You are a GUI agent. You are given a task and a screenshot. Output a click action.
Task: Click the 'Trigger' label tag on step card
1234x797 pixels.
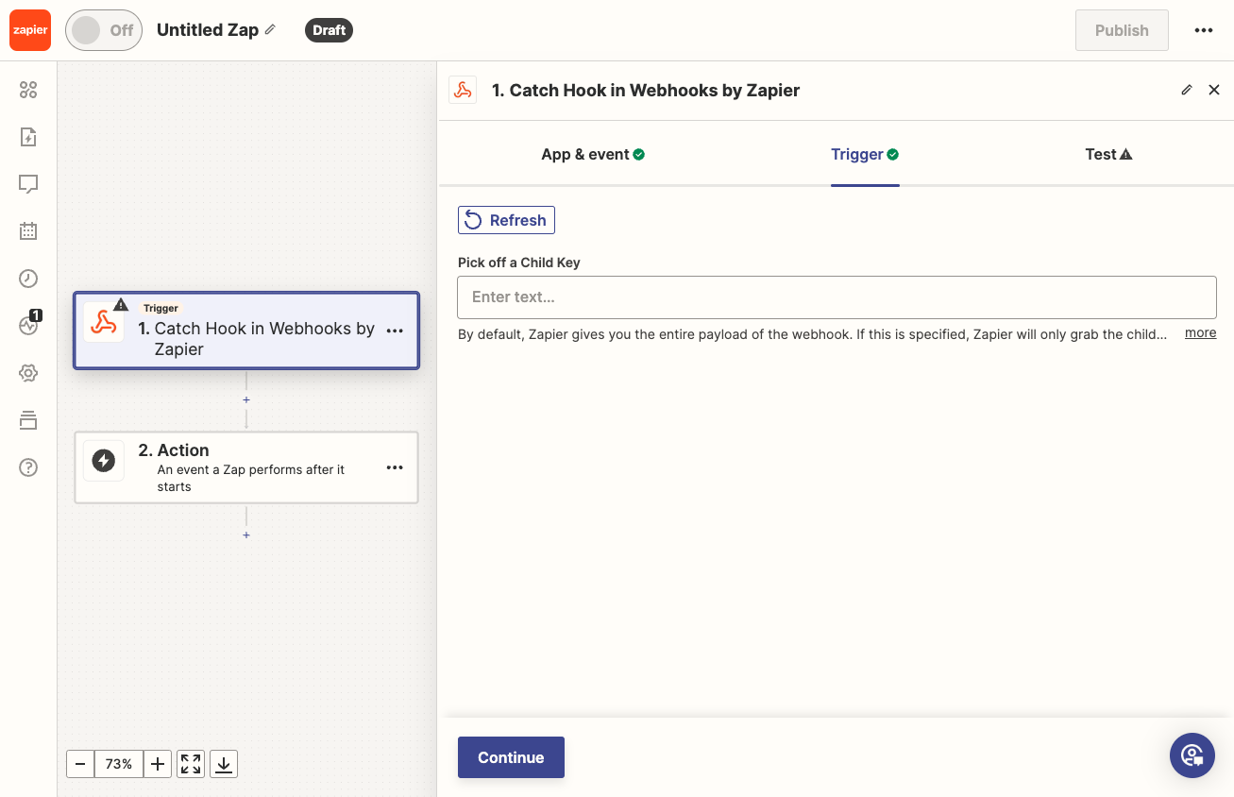click(x=161, y=308)
